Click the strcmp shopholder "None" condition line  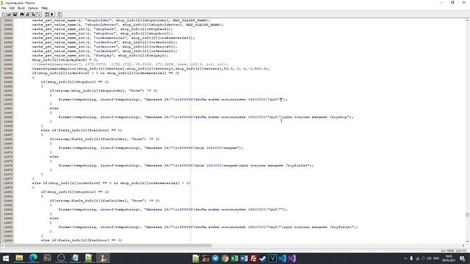click(104, 91)
